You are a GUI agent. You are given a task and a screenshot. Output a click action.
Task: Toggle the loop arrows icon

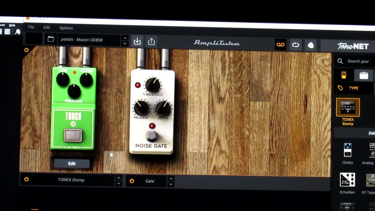(296, 45)
